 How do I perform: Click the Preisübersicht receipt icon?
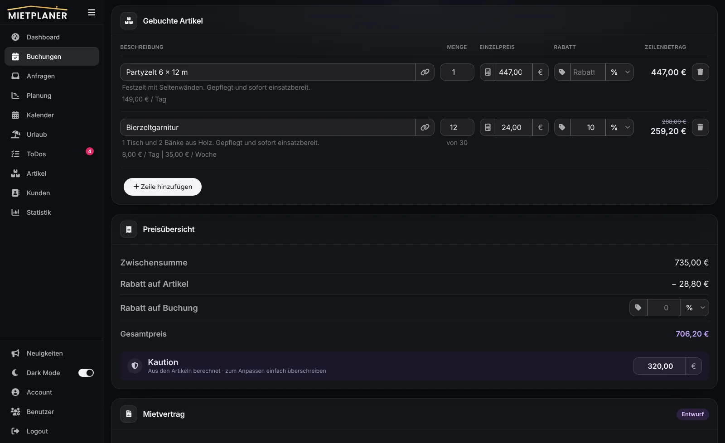pos(129,229)
